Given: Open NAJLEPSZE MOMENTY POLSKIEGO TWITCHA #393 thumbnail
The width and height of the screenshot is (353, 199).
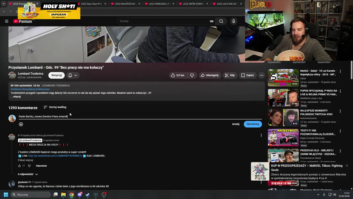Looking at the screenshot, I should click(x=283, y=117).
